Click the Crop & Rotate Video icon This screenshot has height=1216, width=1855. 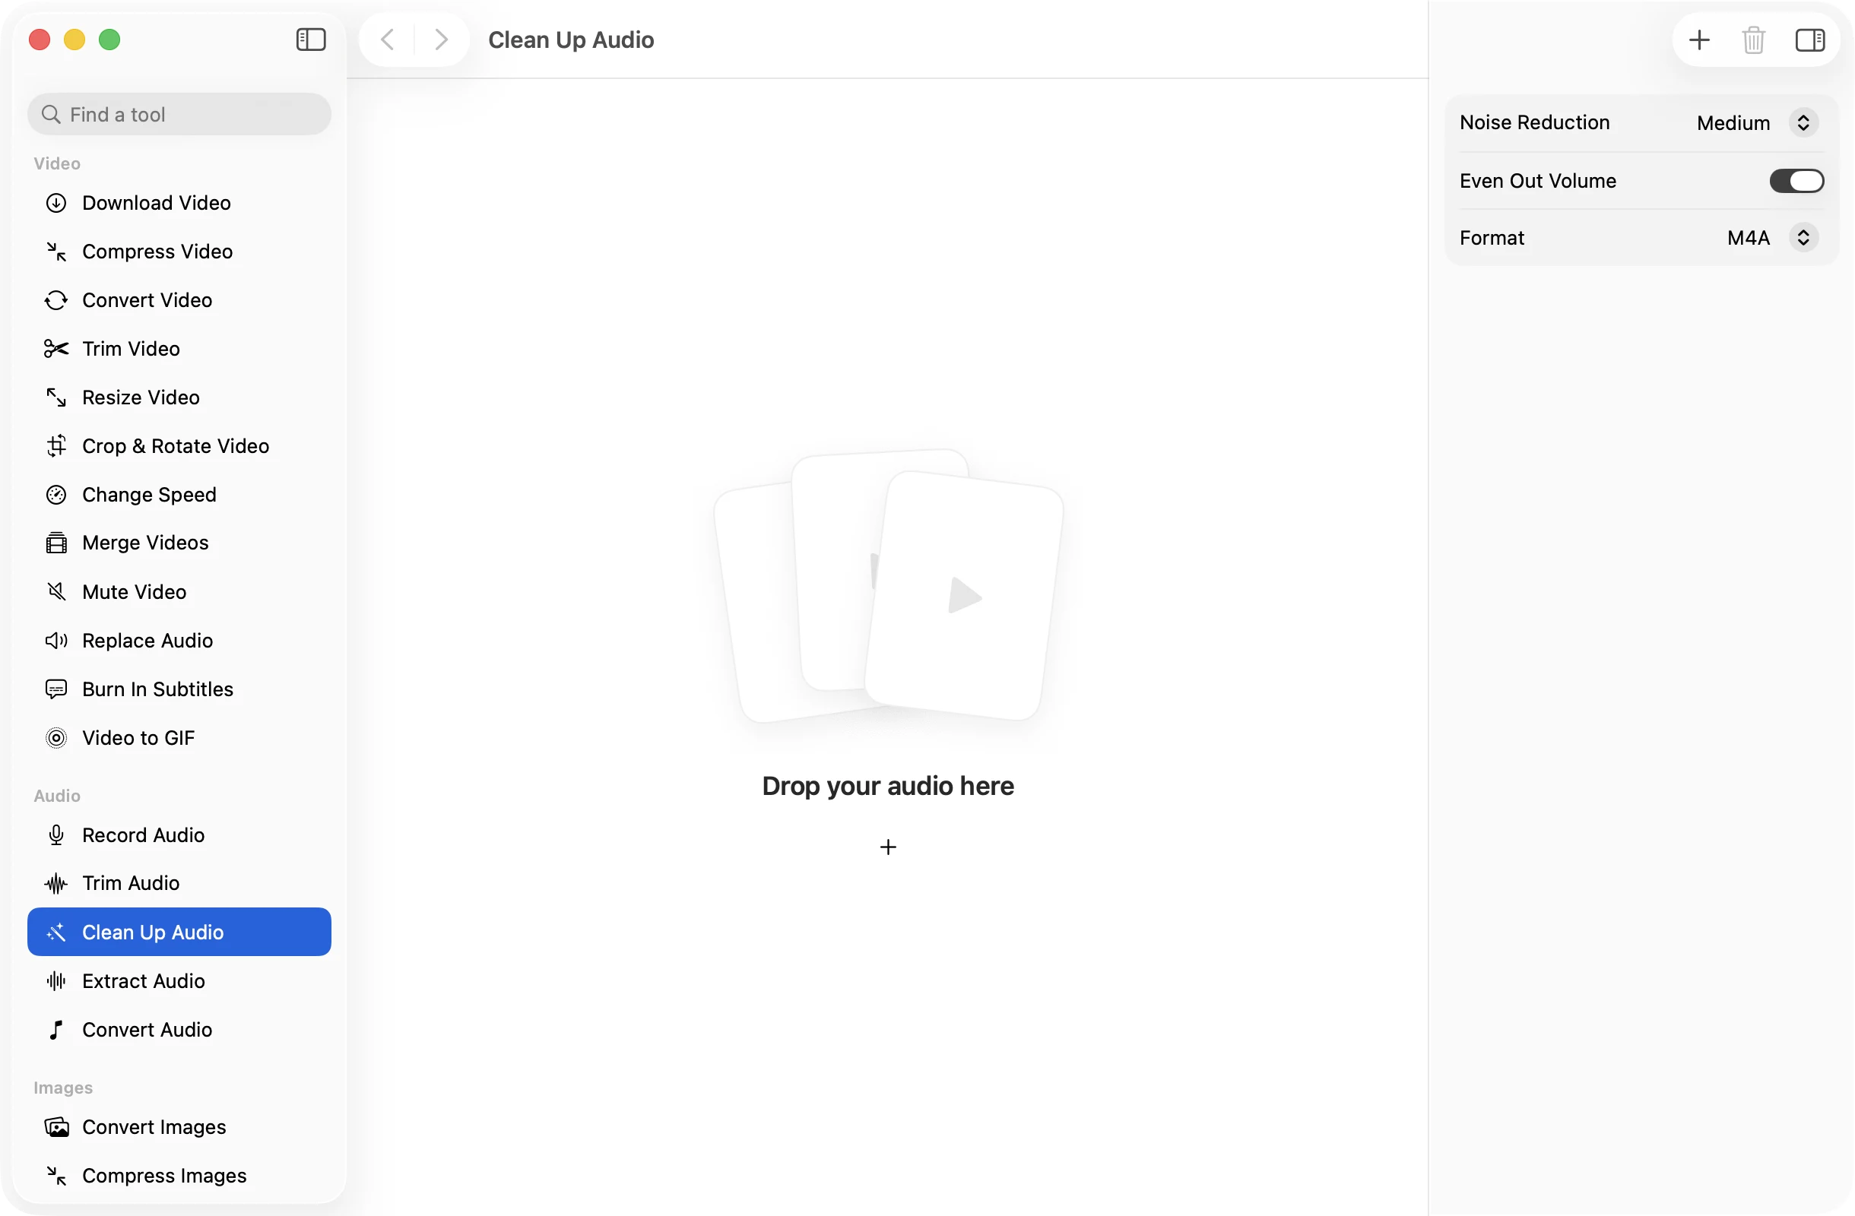(x=56, y=446)
